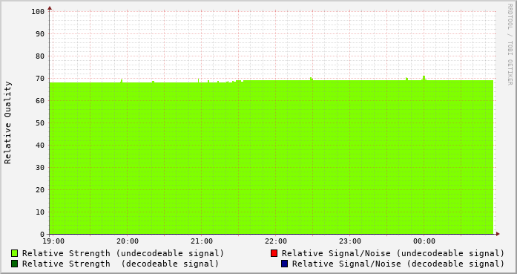Click the 70 value on the y-axis
Image resolution: width=517 pixels, height=274 pixels.
tap(40, 79)
